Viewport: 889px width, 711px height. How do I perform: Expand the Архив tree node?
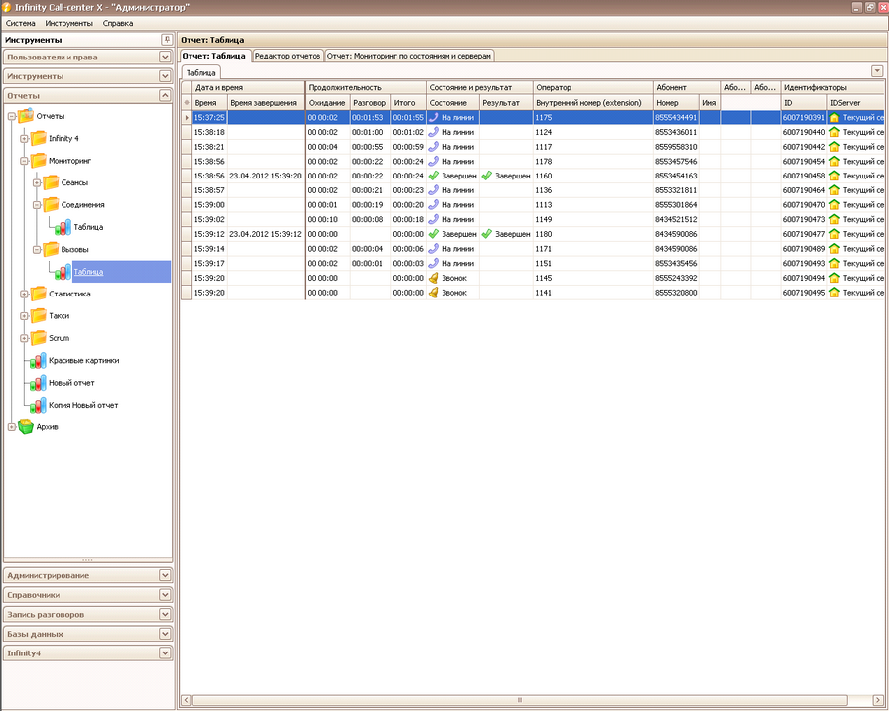11,427
